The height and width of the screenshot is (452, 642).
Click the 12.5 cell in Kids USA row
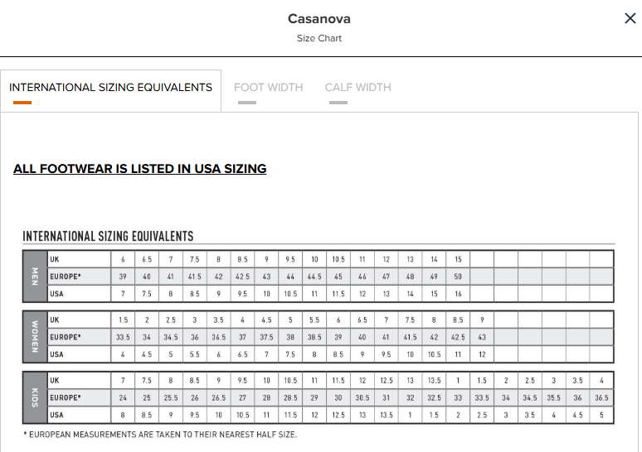[338, 415]
